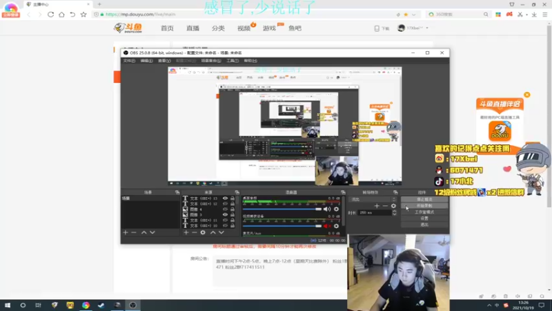Add a new scene with plus button
This screenshot has width=552, height=311.
pyautogui.click(x=126, y=232)
